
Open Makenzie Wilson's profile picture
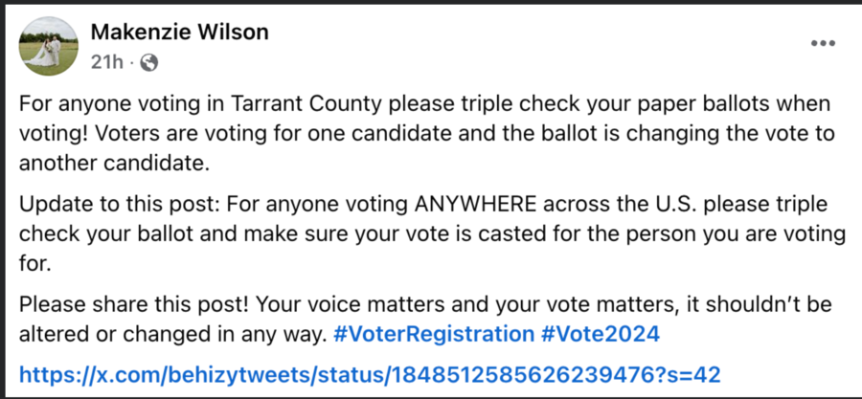tap(49, 46)
